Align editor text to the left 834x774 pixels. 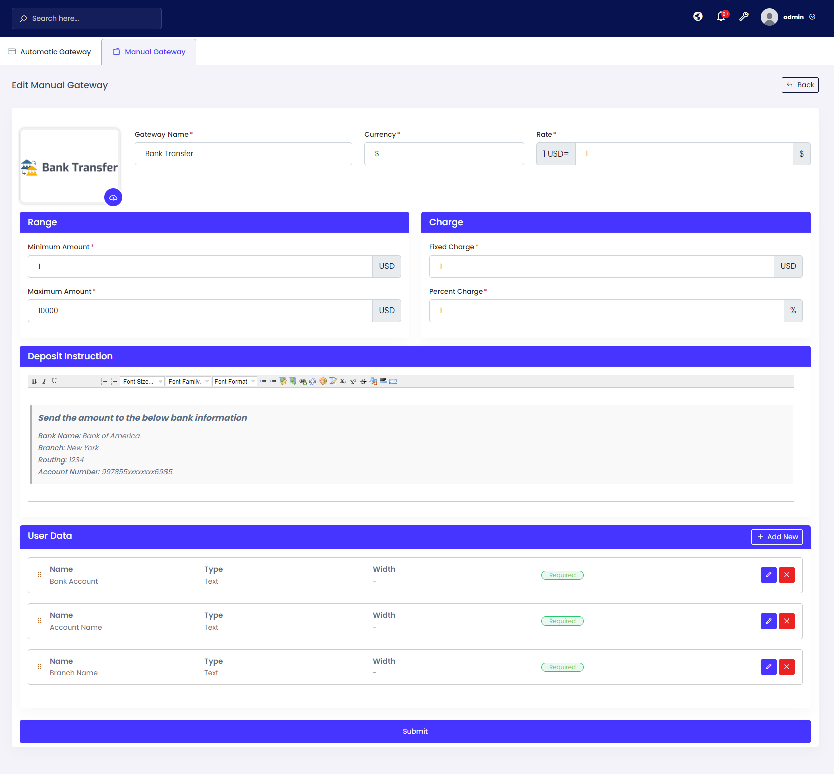64,381
